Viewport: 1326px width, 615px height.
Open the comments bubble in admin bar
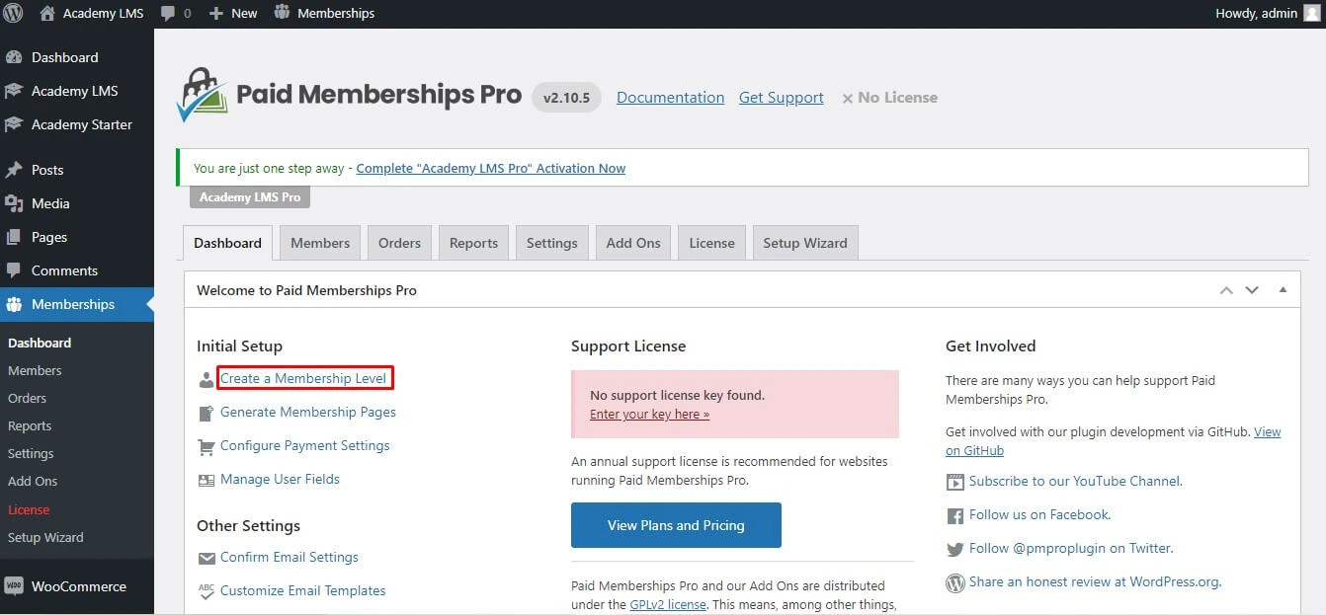167,14
